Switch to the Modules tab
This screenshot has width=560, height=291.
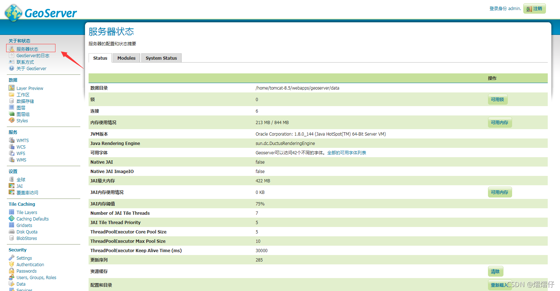126,58
